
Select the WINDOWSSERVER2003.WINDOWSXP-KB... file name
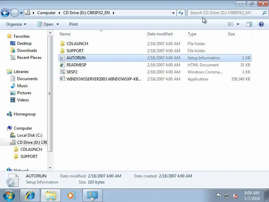pos(104,79)
